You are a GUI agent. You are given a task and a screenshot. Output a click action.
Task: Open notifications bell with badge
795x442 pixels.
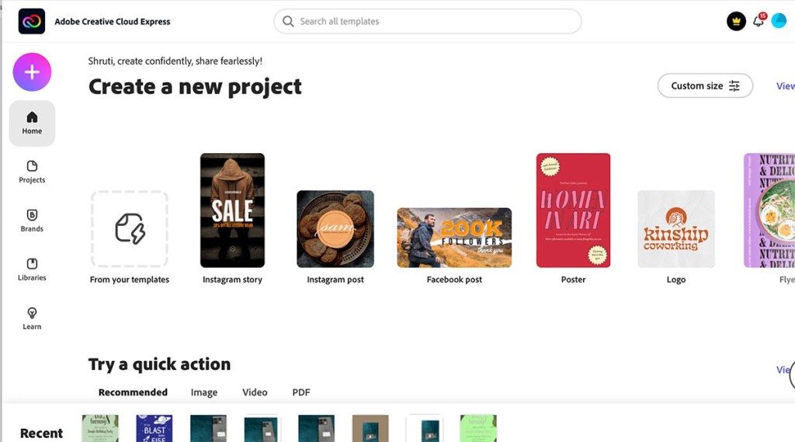(x=759, y=21)
